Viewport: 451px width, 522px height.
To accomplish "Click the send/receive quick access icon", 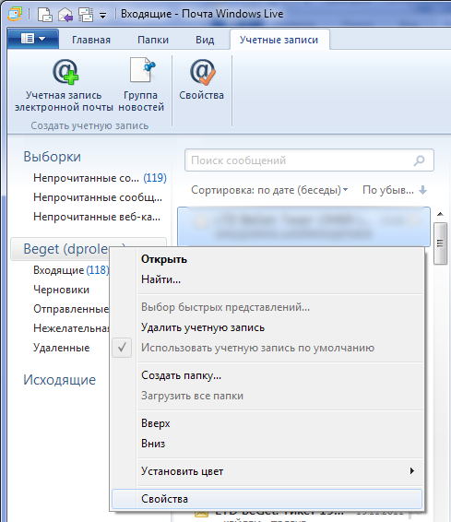I will coord(86,15).
